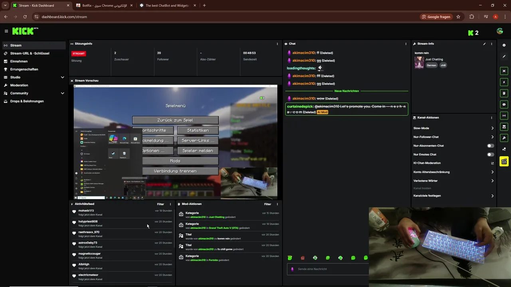
Task: Open KI-Chat-Moderation external link icon
Action: coord(492,163)
